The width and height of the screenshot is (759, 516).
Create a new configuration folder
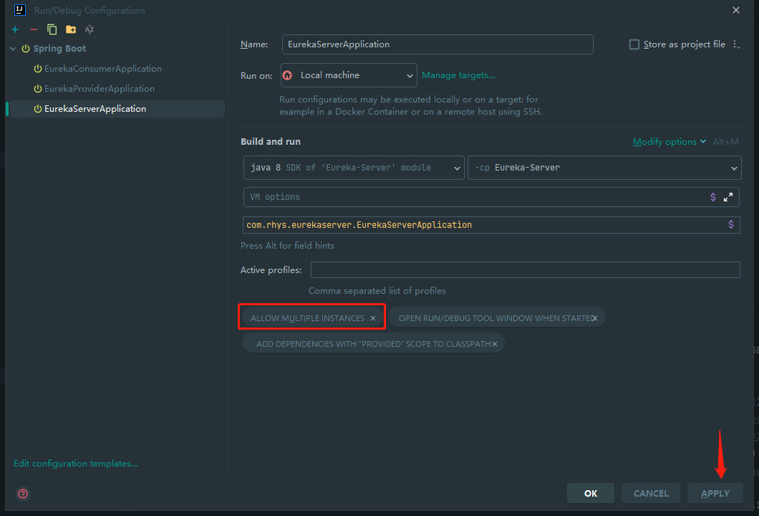(x=71, y=29)
